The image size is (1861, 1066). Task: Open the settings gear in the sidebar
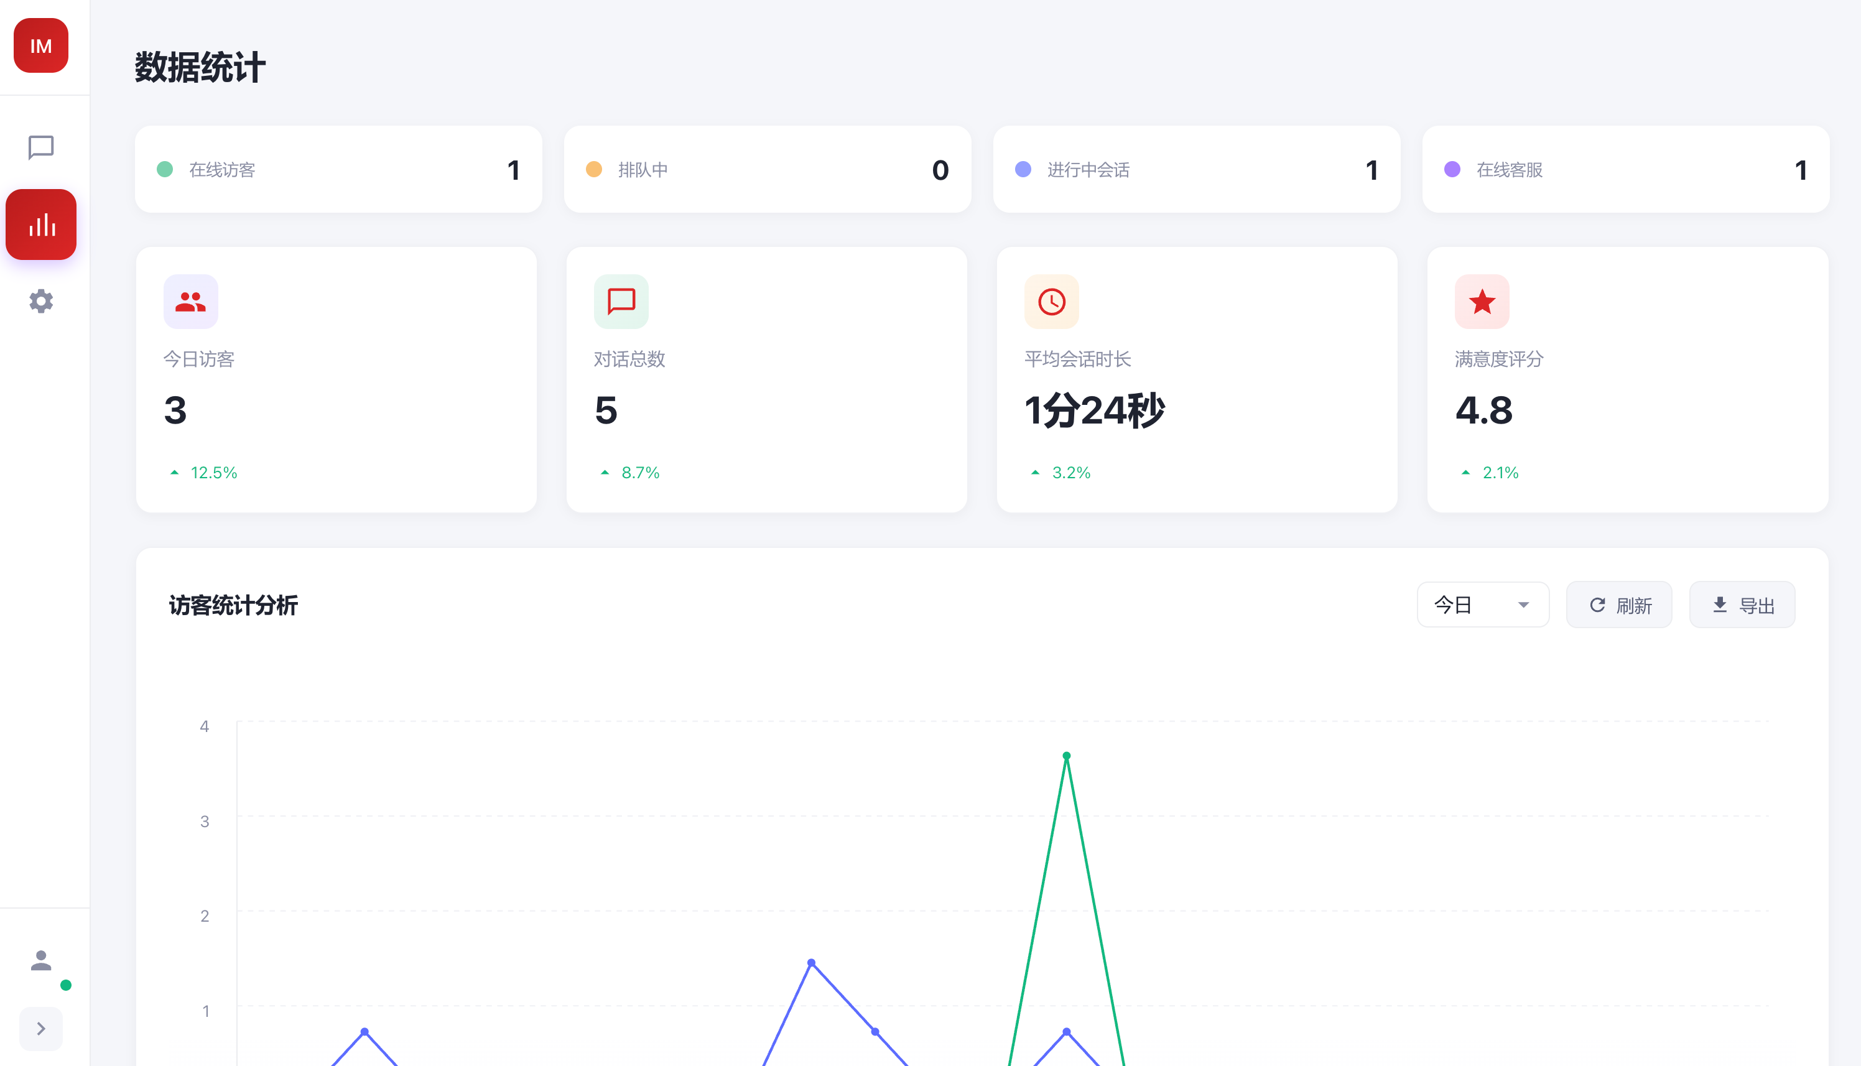(41, 301)
